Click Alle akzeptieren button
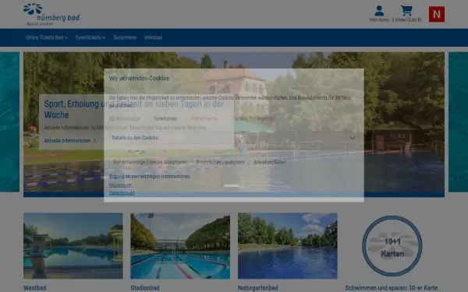 coord(270,162)
